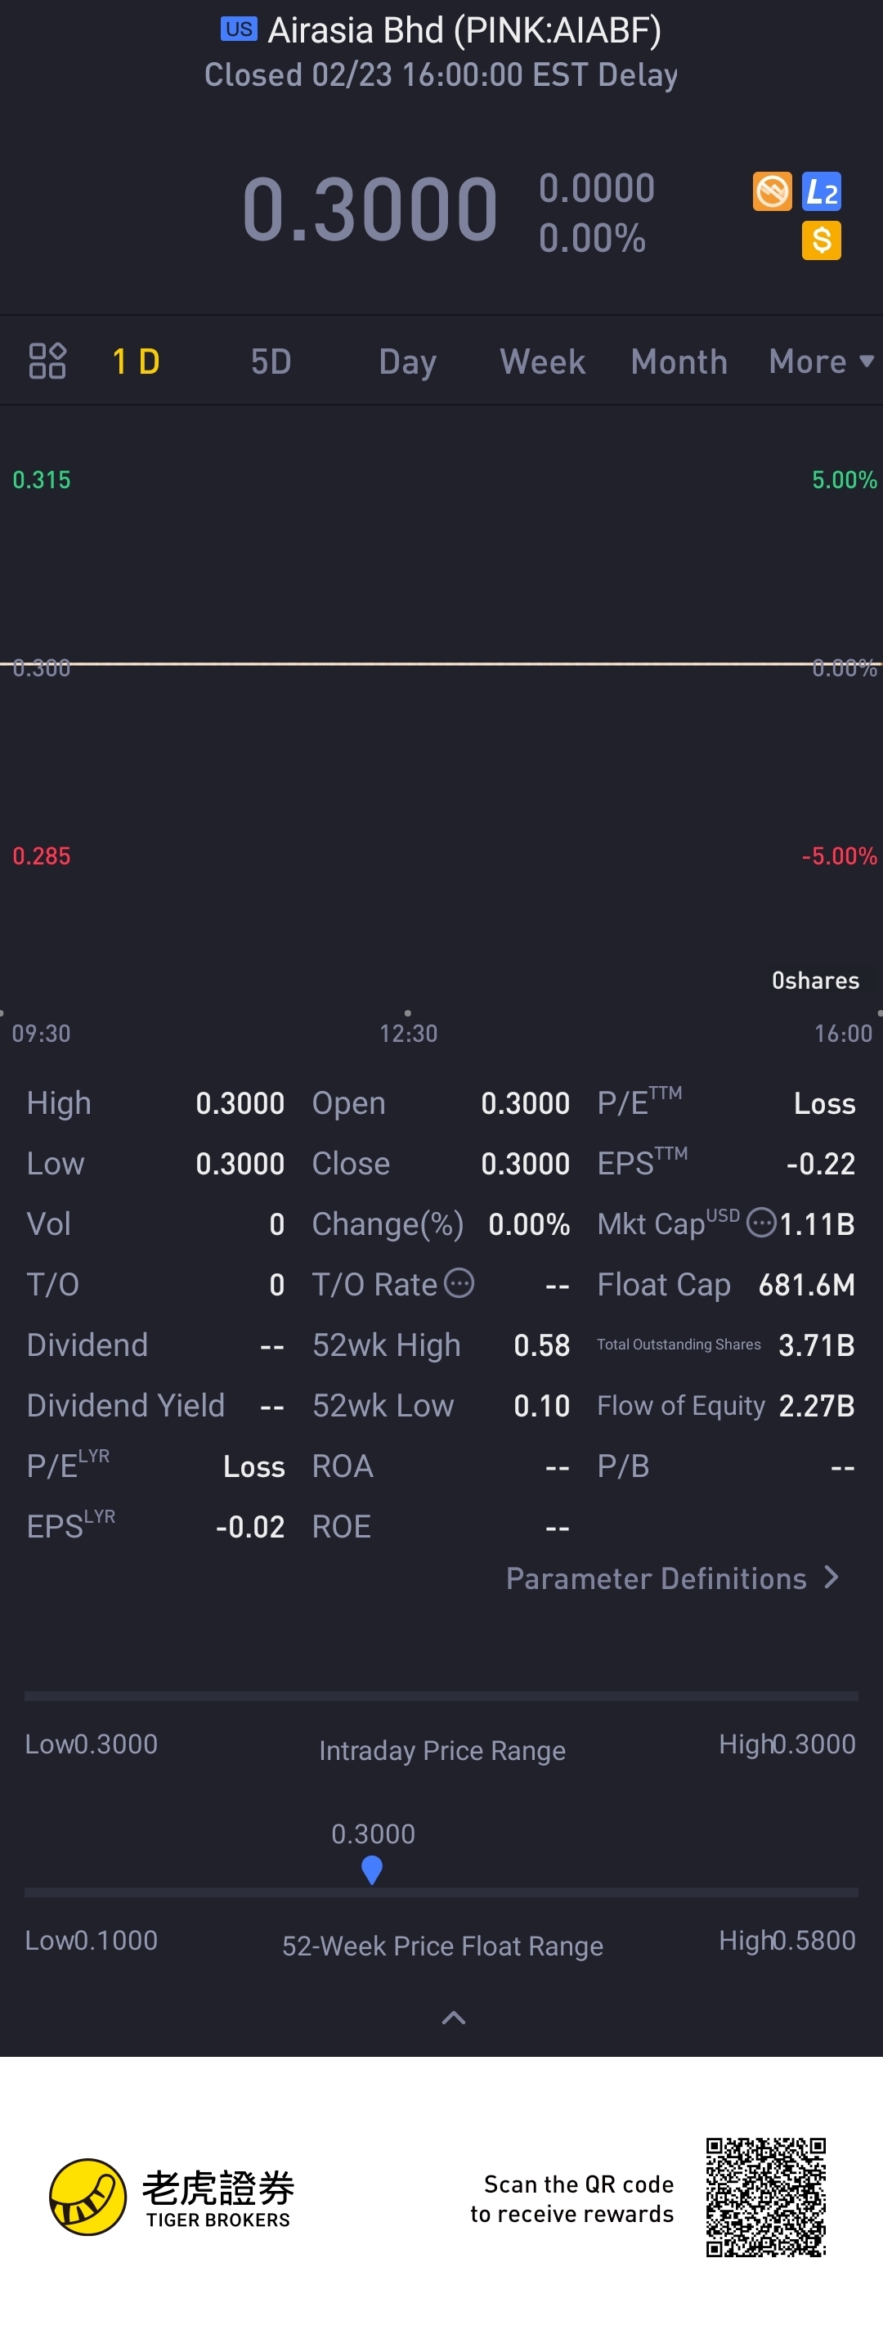Switch to the 5D chart tab
The height and width of the screenshot is (2339, 883).
tap(271, 361)
